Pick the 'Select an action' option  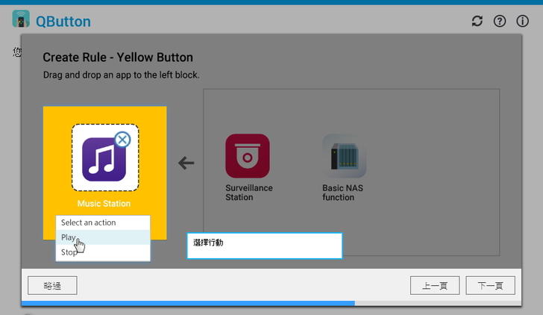tap(103, 222)
